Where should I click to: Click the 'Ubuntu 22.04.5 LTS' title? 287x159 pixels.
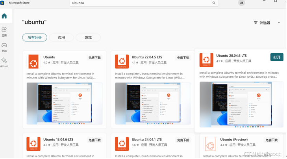(147, 57)
